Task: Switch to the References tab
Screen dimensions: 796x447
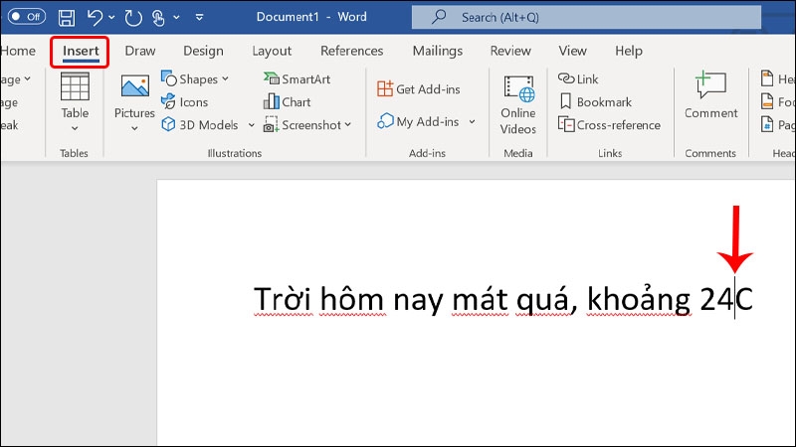Action: (352, 51)
